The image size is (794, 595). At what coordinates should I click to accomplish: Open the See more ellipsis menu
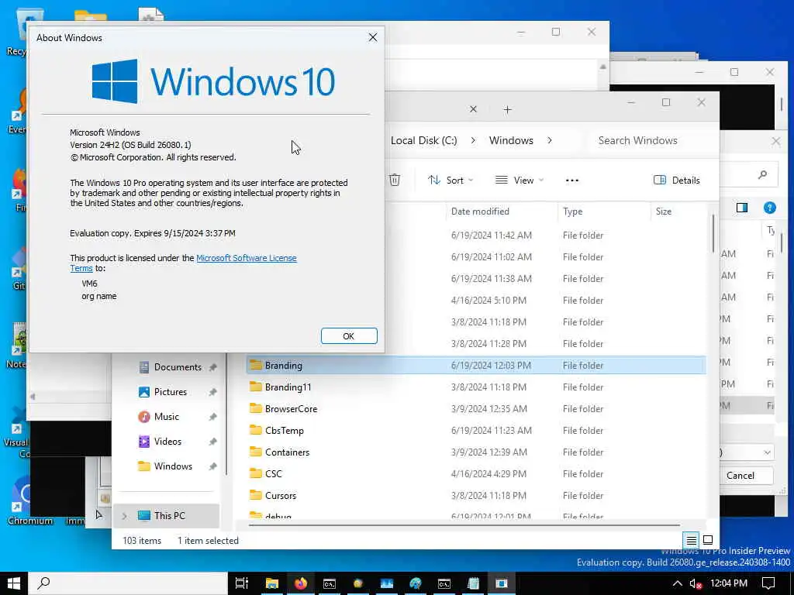571,180
